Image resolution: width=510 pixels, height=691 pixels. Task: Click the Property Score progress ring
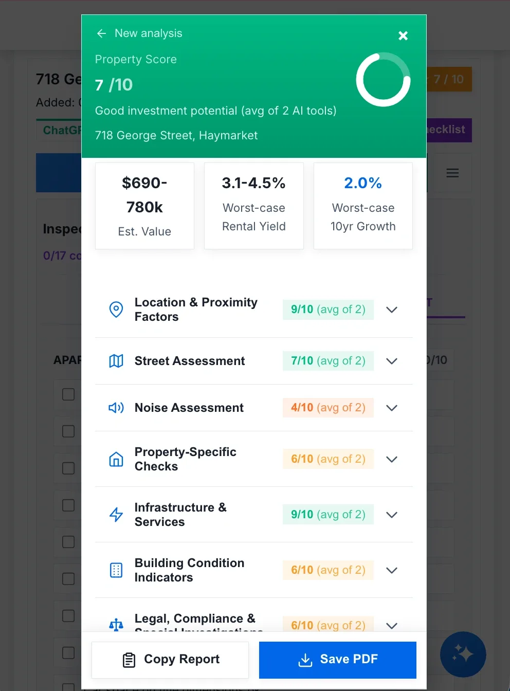(383, 80)
